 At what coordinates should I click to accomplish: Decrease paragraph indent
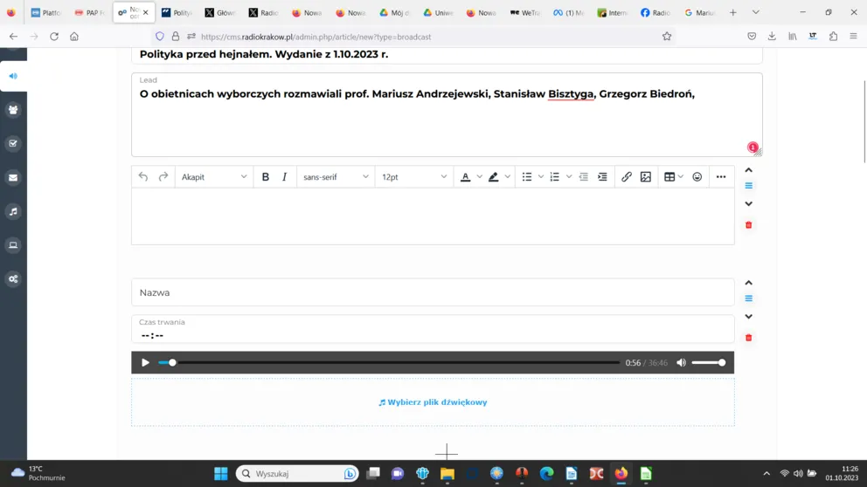(583, 176)
